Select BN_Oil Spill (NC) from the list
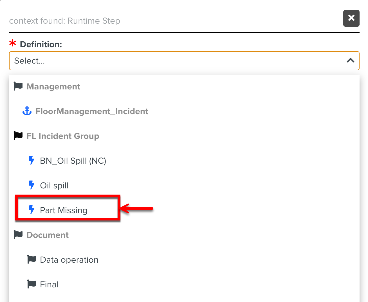This screenshot has width=368, height=302. (x=73, y=161)
